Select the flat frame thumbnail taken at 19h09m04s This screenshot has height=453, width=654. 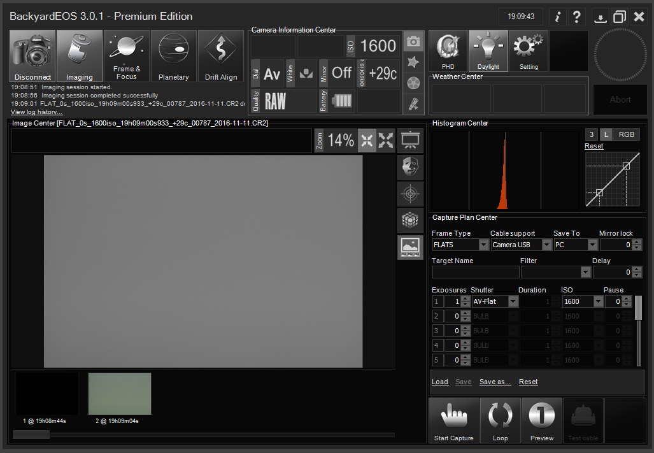120,394
